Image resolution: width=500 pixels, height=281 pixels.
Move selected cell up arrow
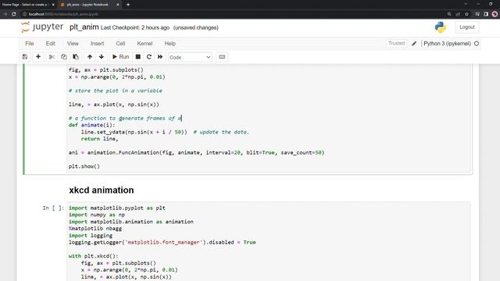click(90, 57)
